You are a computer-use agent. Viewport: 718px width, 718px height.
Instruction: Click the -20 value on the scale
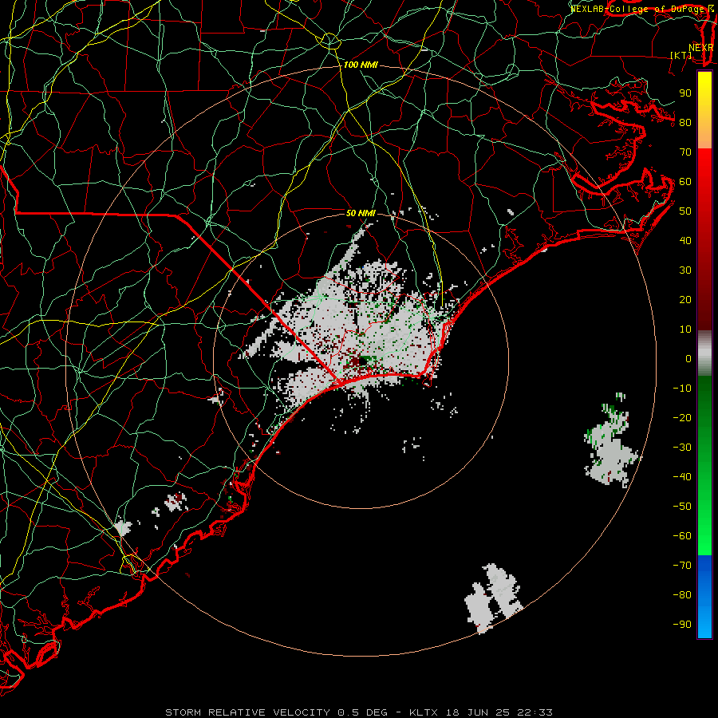pos(682,418)
